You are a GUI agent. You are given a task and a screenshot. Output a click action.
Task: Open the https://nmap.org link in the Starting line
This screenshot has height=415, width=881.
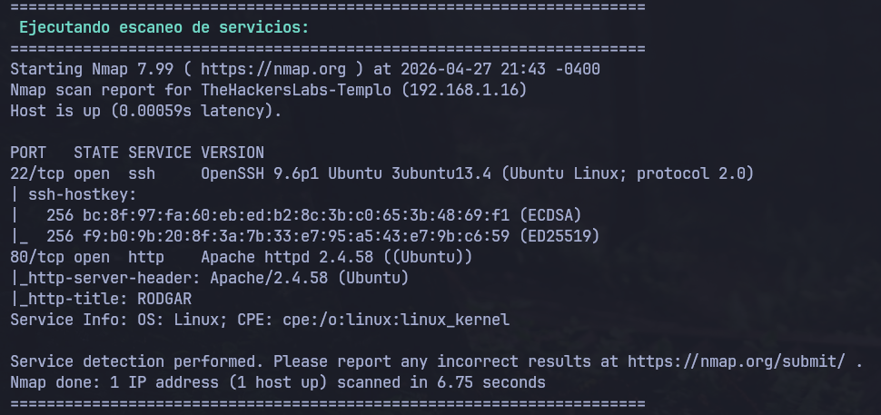pyautogui.click(x=273, y=70)
